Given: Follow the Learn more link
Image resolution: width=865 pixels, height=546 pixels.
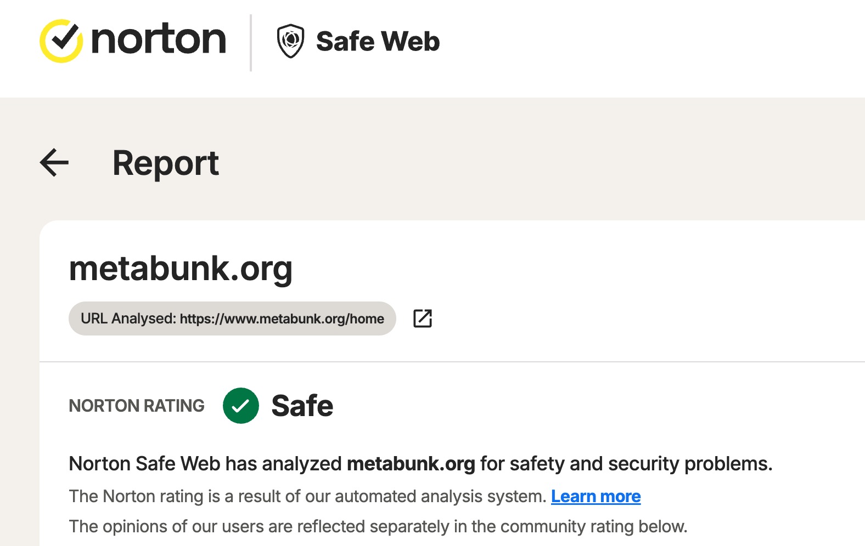Looking at the screenshot, I should (596, 496).
